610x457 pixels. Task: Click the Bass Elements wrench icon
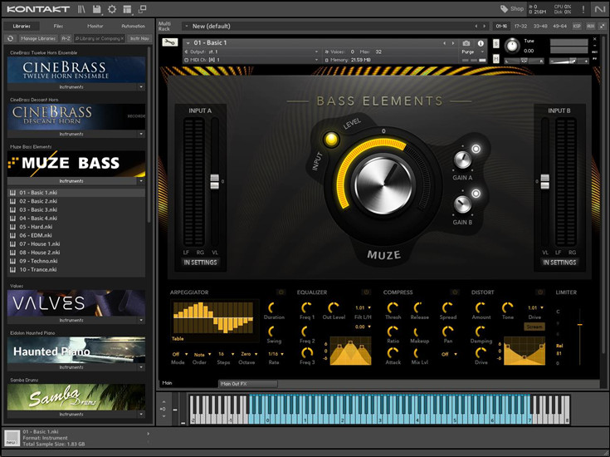[x=169, y=43]
